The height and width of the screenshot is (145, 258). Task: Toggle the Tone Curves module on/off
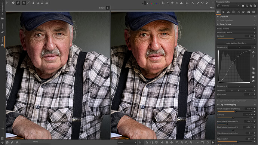pos(218,24)
